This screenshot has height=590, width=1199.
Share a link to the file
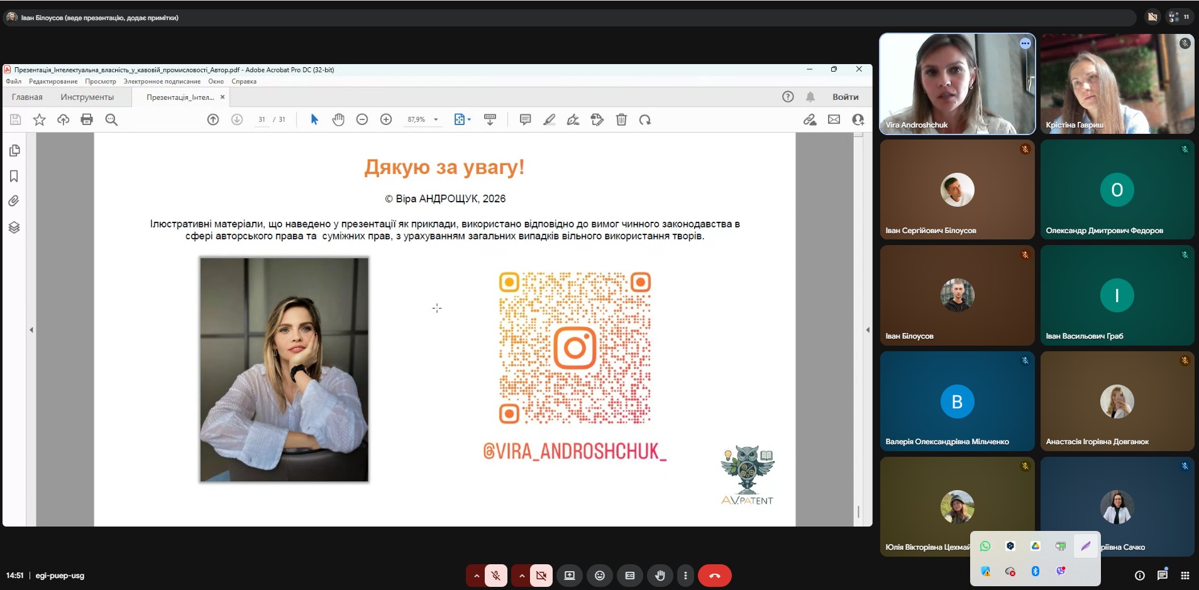click(810, 119)
